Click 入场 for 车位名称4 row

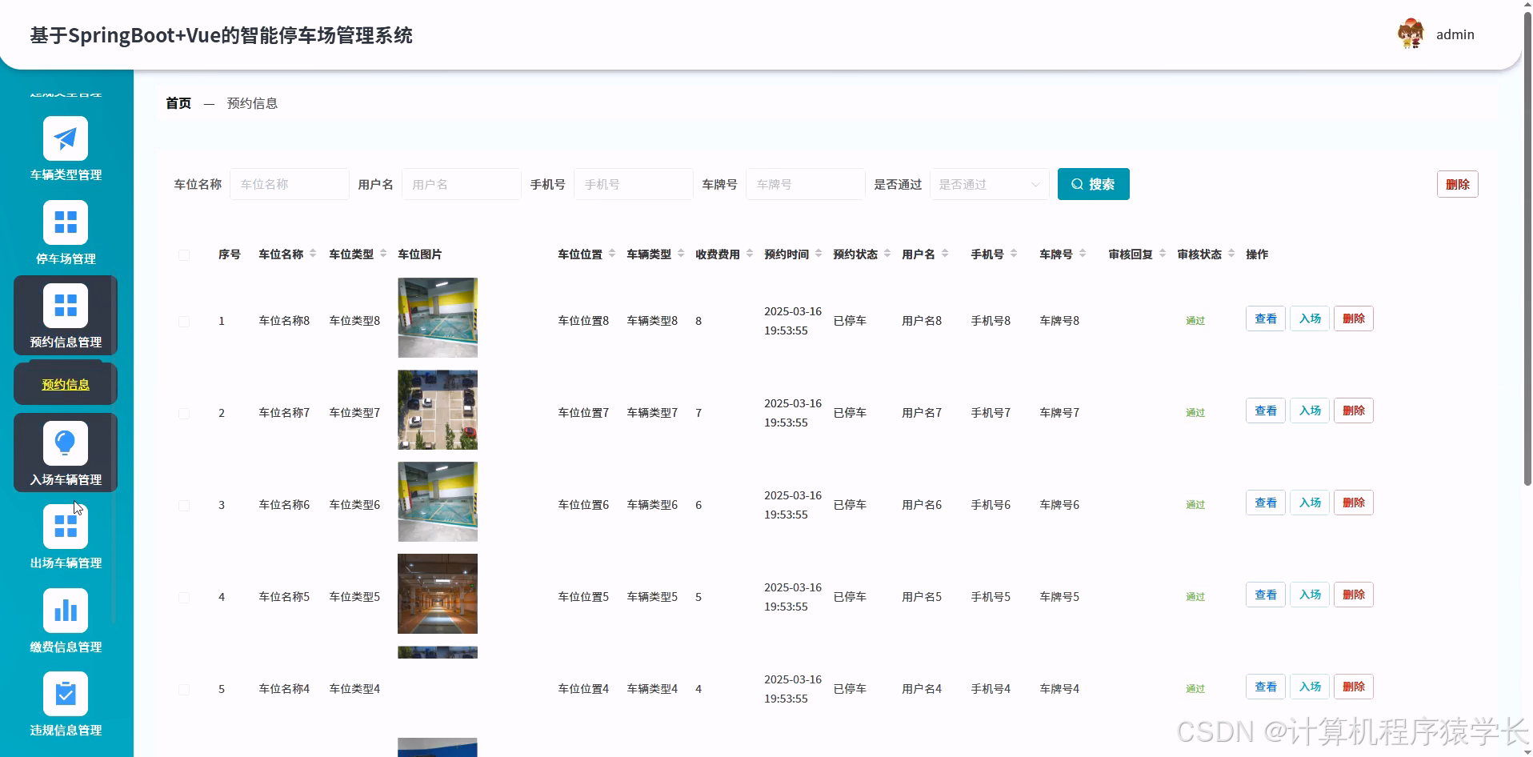point(1310,687)
